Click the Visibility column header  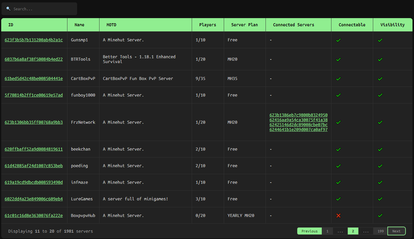[x=393, y=25]
